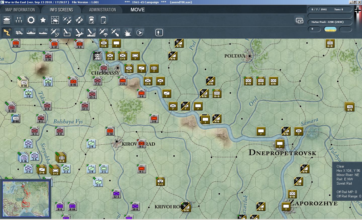Click the Poltava city label
This screenshot has width=362, height=220.
click(235, 56)
